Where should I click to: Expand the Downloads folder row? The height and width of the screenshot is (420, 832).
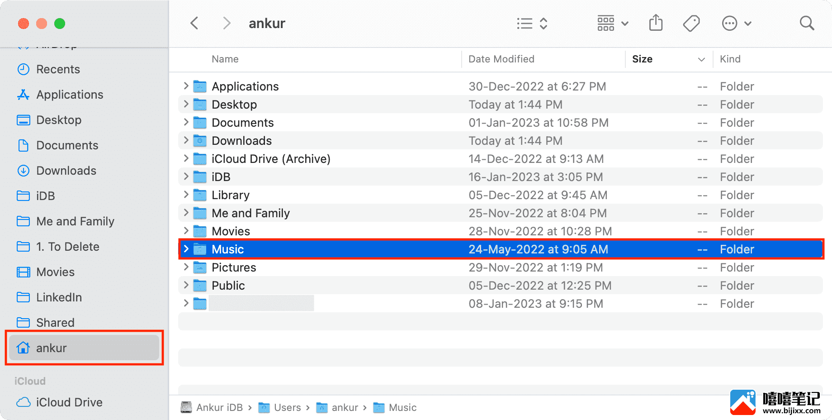pyautogui.click(x=186, y=140)
